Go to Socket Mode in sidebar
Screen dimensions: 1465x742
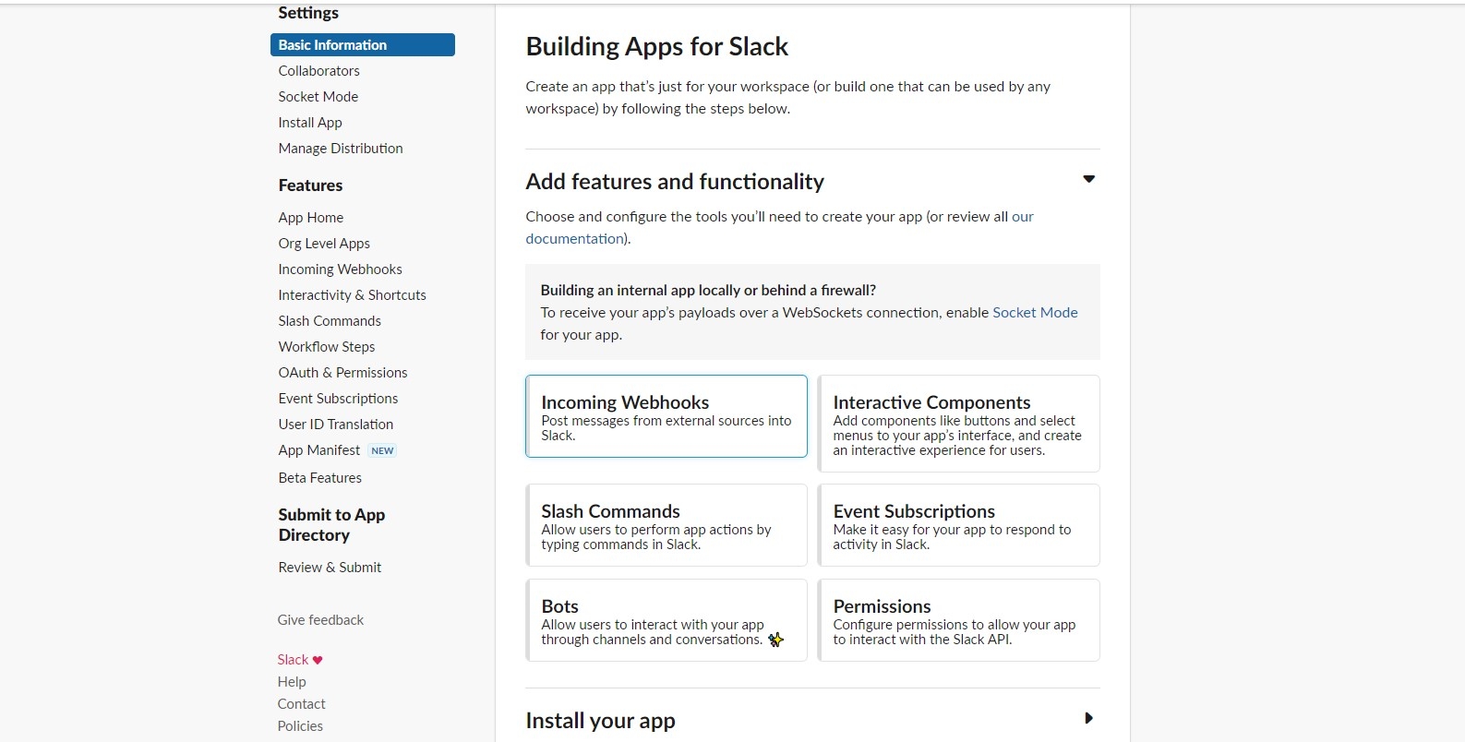coord(318,96)
